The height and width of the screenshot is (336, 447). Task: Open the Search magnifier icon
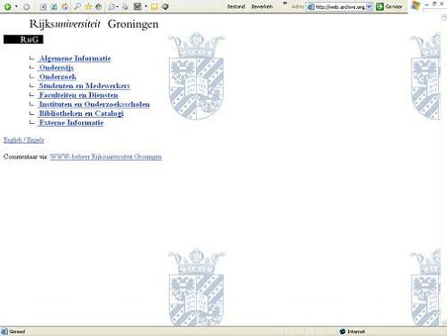pos(77,6)
